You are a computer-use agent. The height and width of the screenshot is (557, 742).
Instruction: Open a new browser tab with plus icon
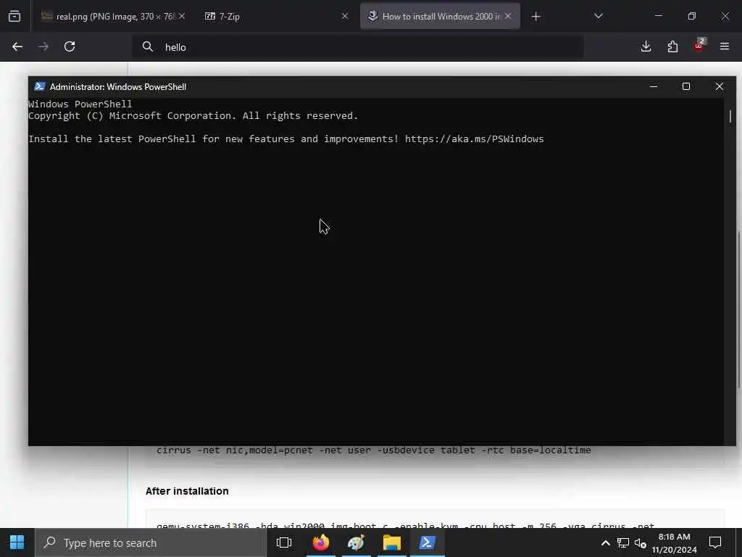tap(535, 17)
